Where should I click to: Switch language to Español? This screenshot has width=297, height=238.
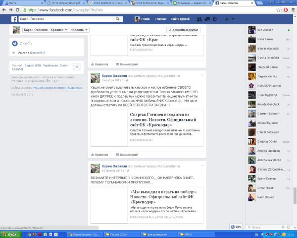tap(17, 69)
